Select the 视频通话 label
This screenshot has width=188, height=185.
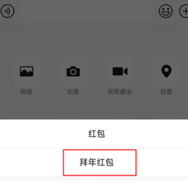[120, 91]
